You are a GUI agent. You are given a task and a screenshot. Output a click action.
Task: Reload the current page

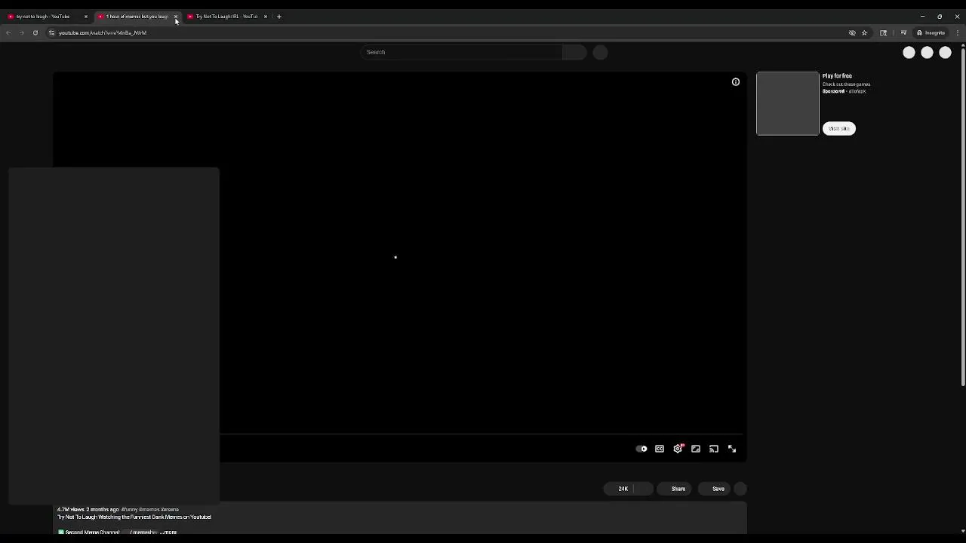coord(35,33)
